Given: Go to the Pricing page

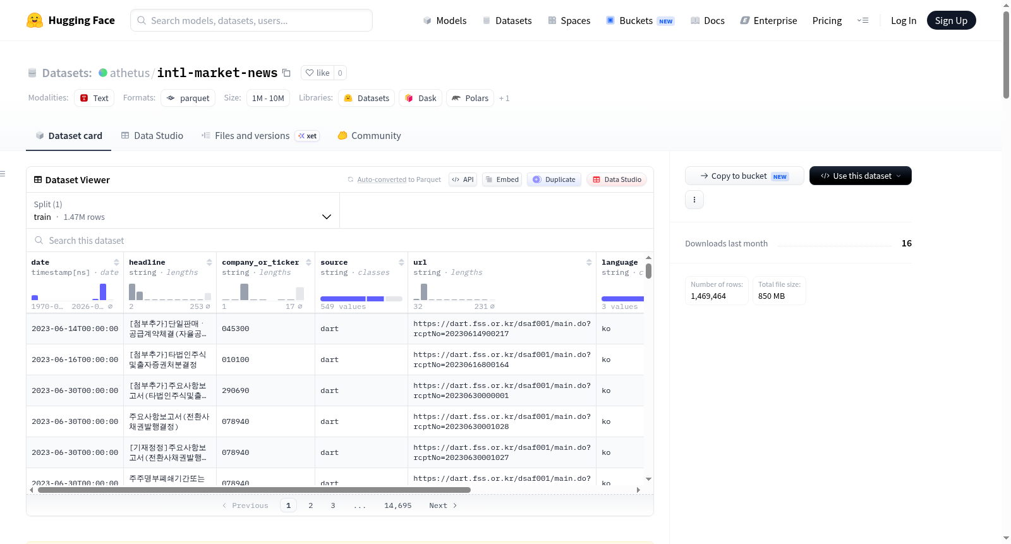Looking at the screenshot, I should (x=827, y=20).
